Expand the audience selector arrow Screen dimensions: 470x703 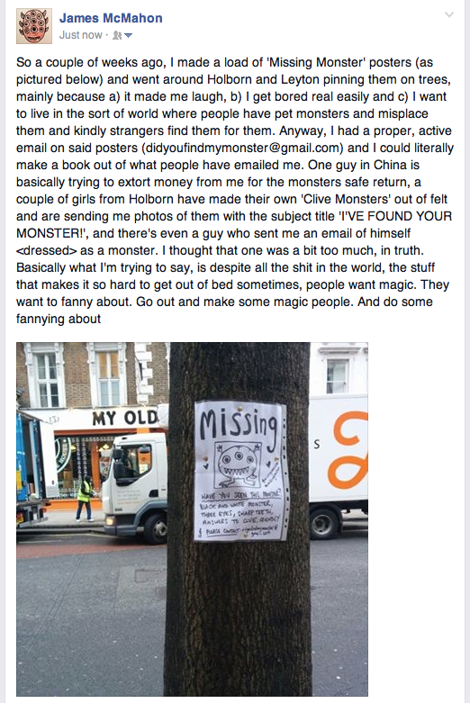[128, 35]
